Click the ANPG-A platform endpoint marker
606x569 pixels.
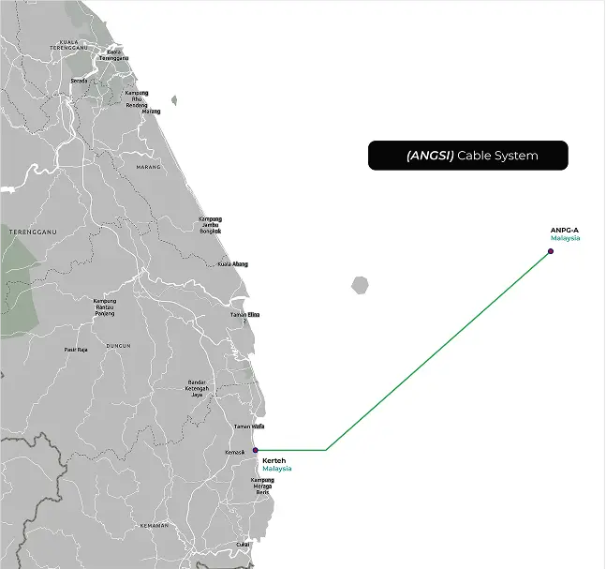[551, 250]
